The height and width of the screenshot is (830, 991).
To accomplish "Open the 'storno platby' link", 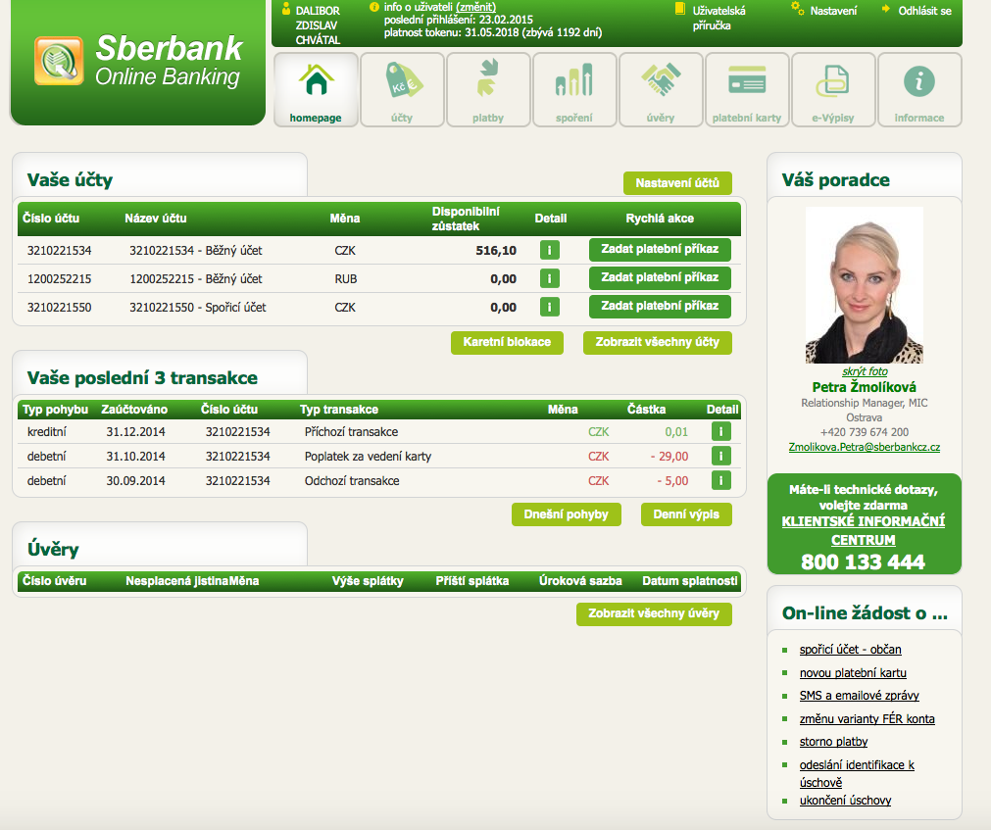I will click(x=833, y=742).
